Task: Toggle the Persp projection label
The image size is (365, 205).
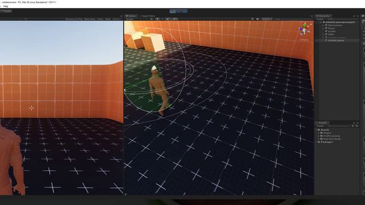Action: 304,40
